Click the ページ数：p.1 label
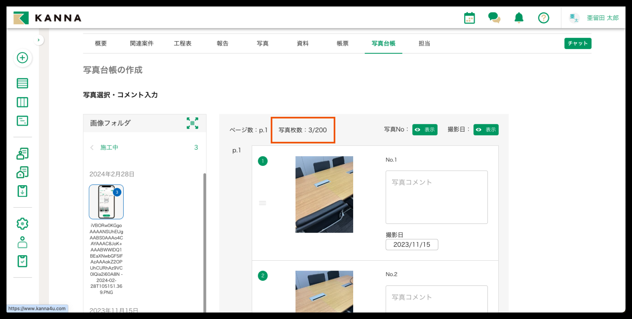The image size is (632, 319). click(x=249, y=130)
